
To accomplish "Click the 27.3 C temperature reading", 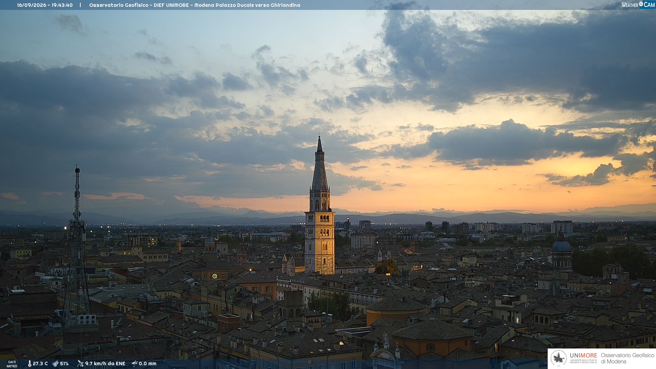I will 40,364.
